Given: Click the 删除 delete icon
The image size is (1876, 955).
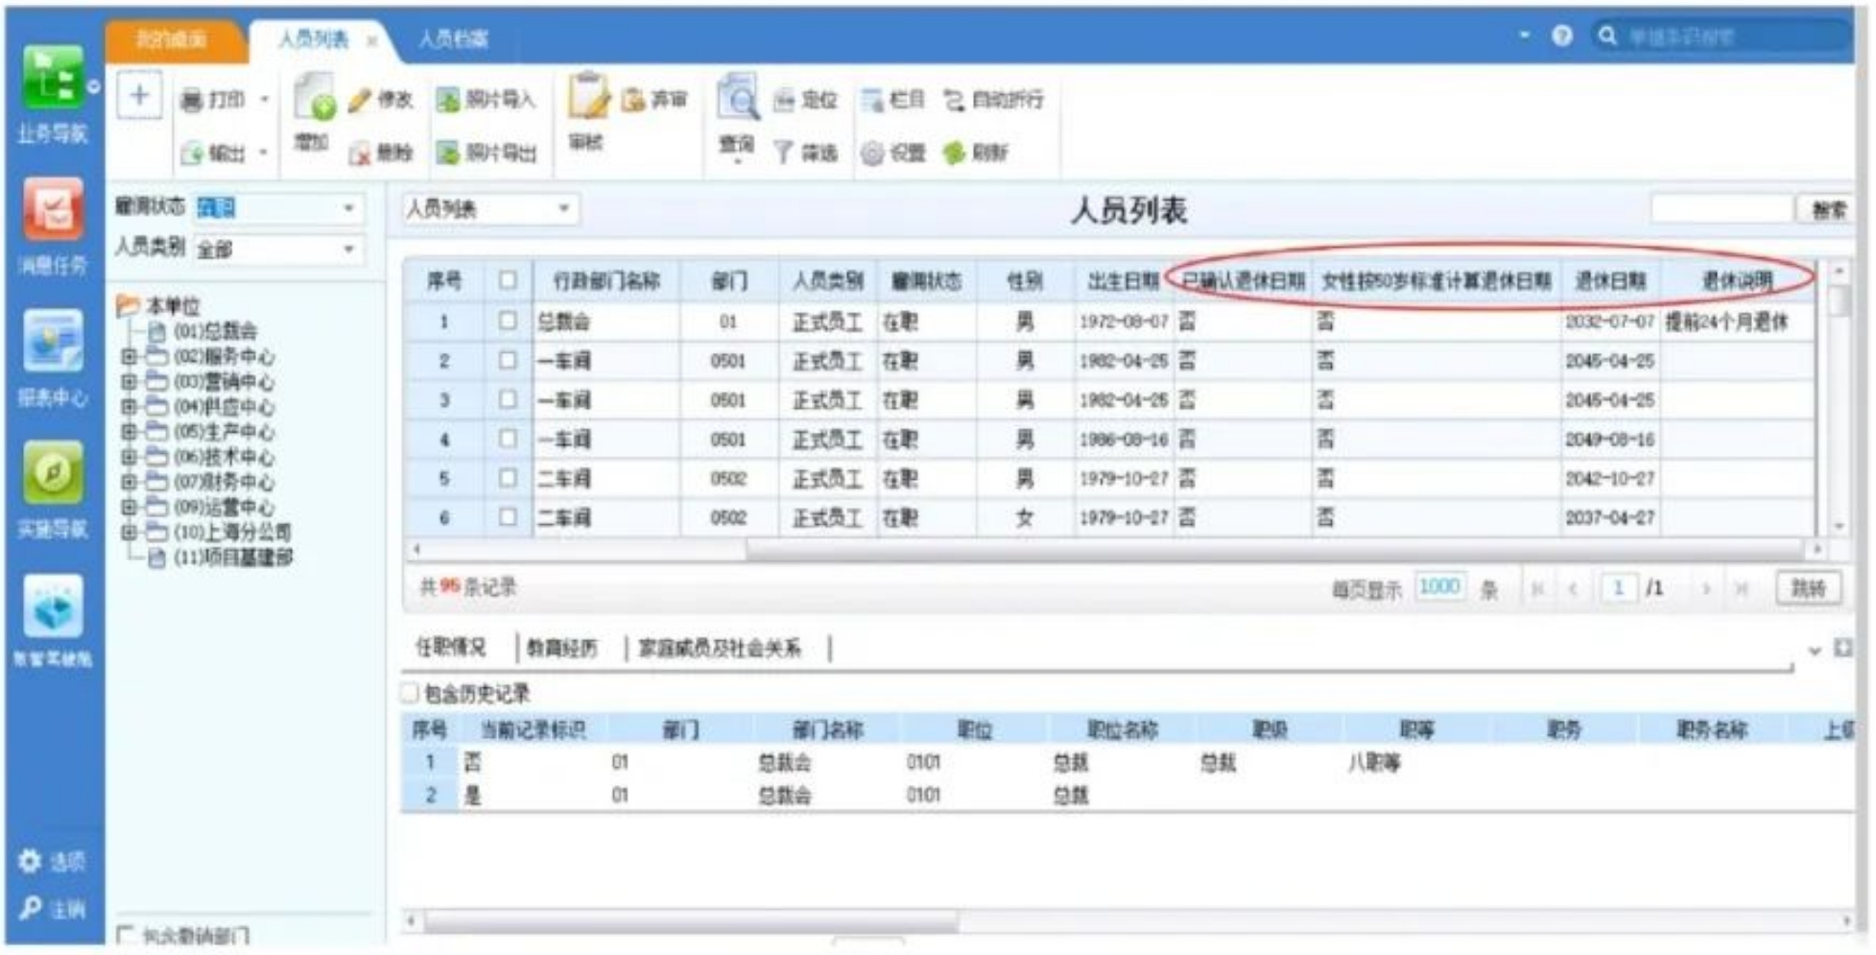Looking at the screenshot, I should [x=360, y=153].
